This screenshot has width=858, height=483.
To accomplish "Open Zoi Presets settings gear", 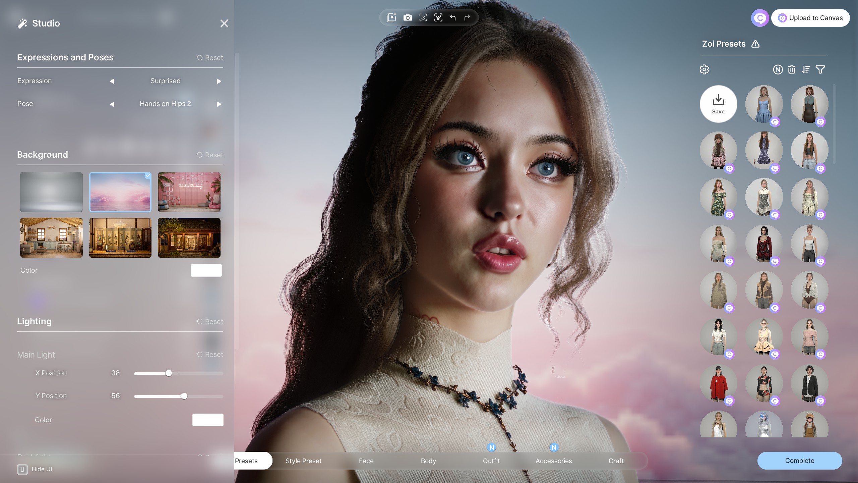I will 704,69.
